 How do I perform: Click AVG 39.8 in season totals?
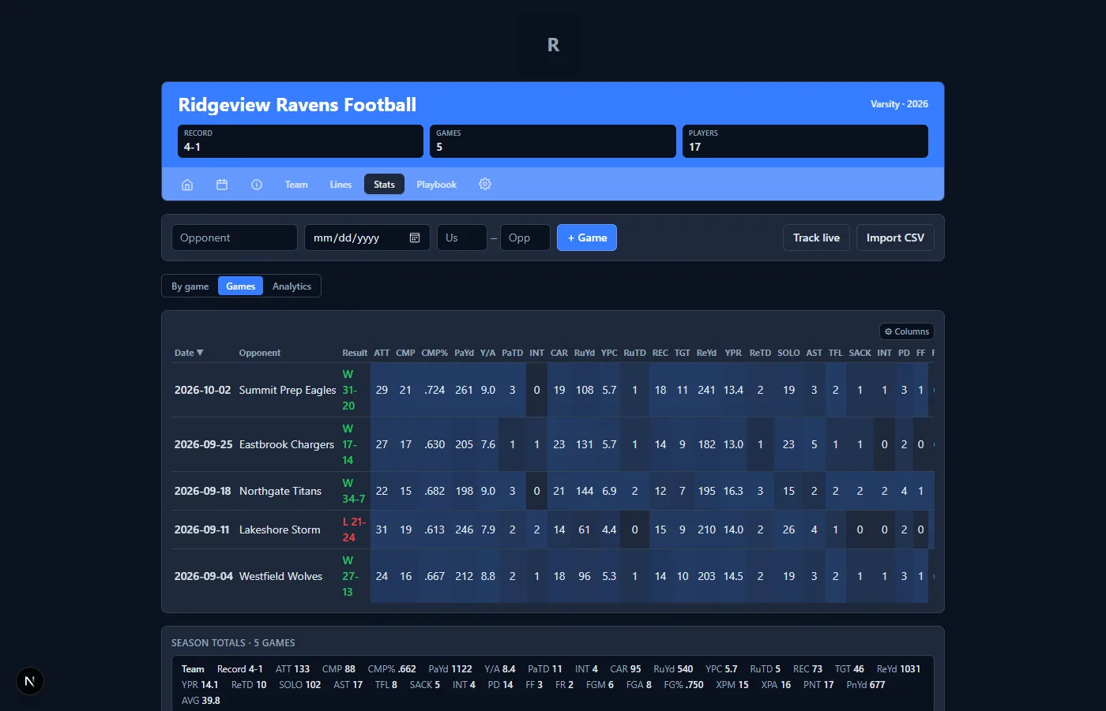201,701
